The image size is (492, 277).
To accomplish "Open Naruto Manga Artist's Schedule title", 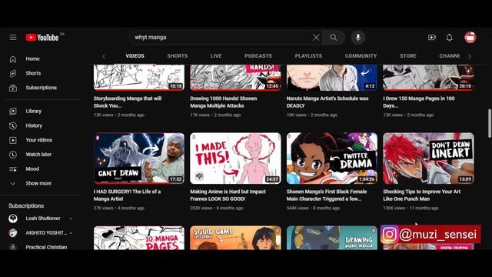I will 327,102.
